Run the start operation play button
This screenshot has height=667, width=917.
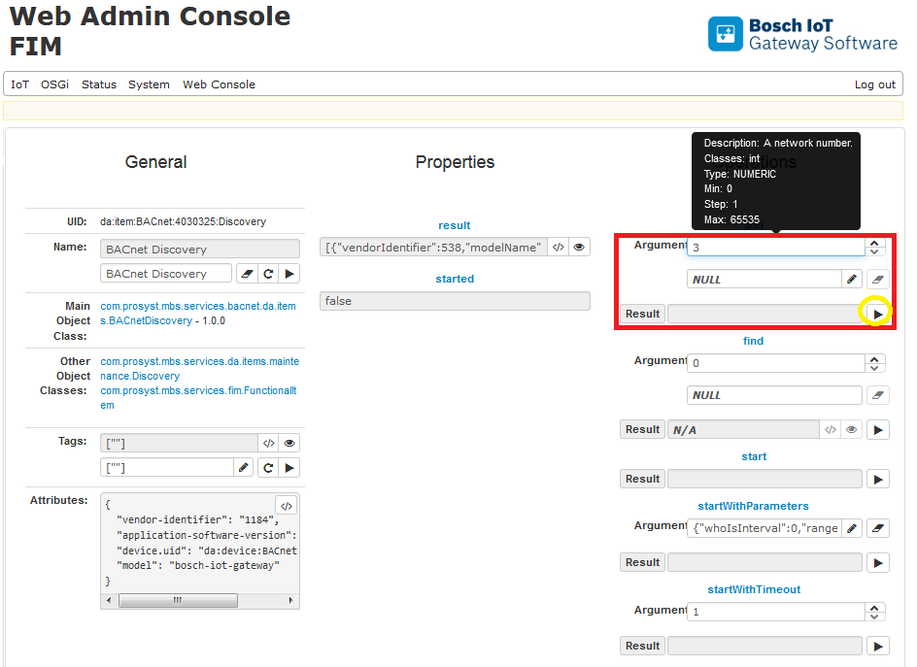(x=877, y=479)
